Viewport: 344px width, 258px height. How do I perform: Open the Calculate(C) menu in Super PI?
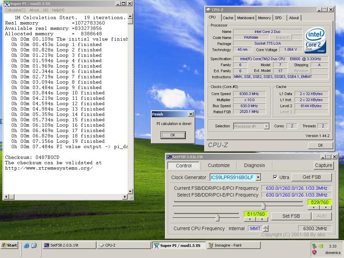coord(15,10)
